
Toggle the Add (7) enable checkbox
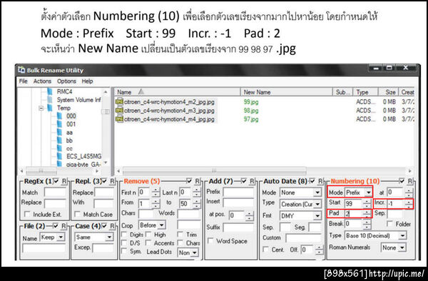click(244, 181)
